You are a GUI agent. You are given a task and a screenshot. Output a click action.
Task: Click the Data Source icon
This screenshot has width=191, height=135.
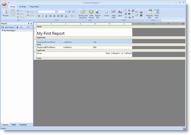click(91, 14)
